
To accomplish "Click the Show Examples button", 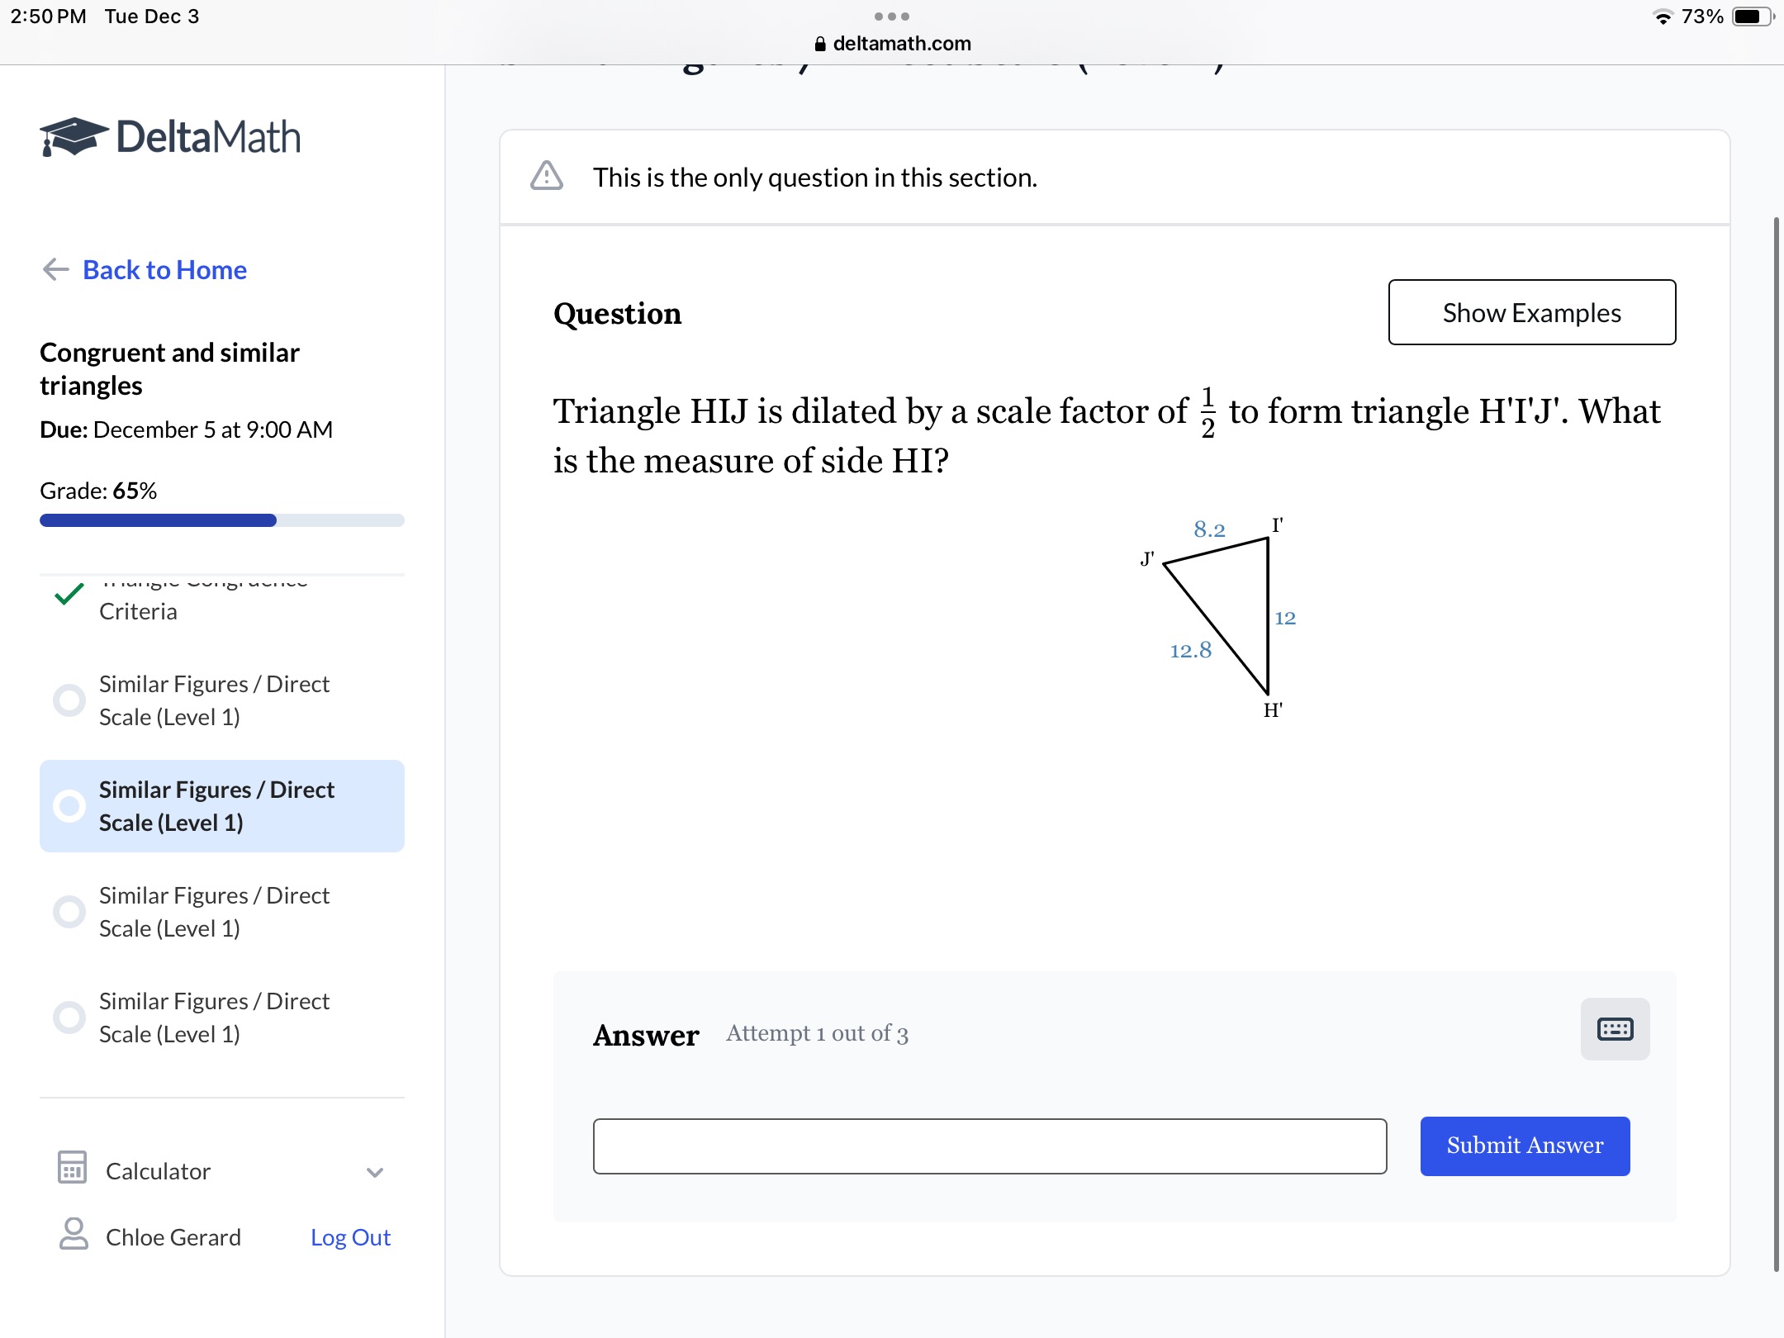I will coord(1532,312).
